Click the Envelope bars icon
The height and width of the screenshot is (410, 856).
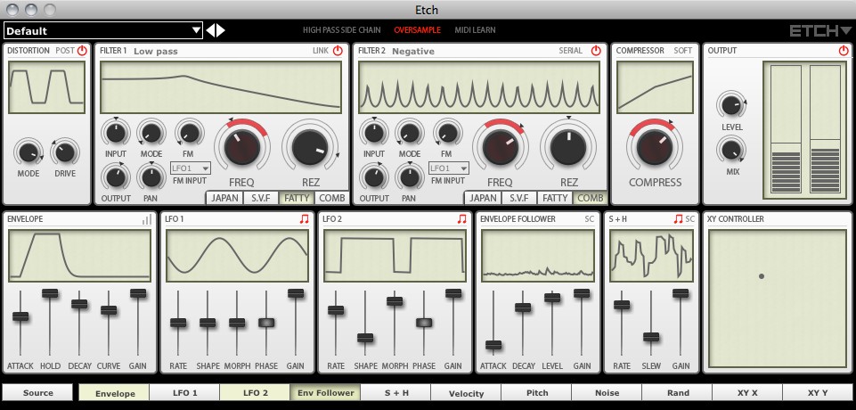(147, 219)
